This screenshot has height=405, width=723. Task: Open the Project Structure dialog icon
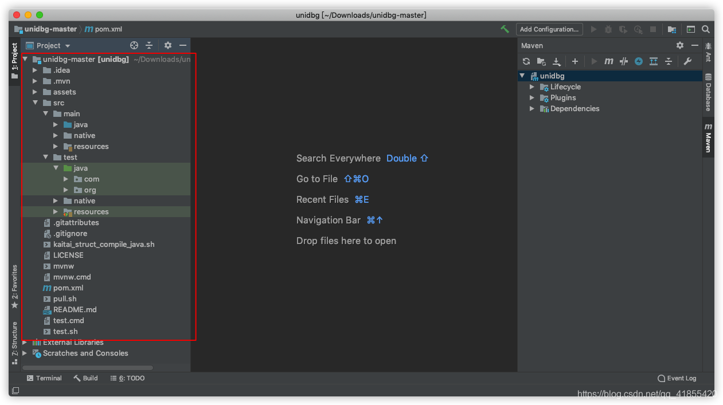tap(672, 29)
